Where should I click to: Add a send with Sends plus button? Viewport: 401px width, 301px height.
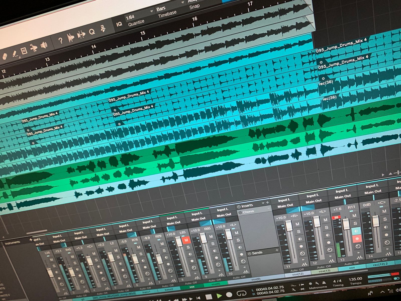[277, 250]
